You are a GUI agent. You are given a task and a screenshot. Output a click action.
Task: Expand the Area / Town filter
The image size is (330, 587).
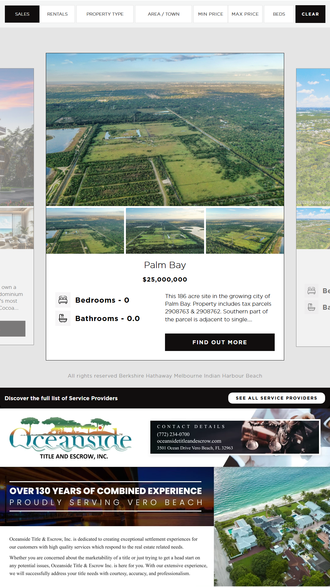[163, 14]
